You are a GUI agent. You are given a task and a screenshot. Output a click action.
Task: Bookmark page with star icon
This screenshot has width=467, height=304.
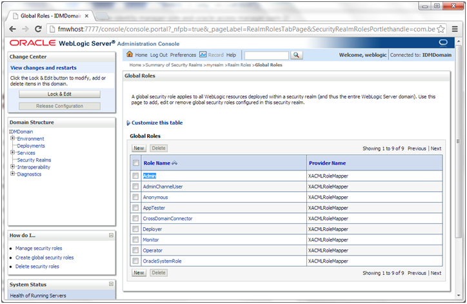[441, 29]
